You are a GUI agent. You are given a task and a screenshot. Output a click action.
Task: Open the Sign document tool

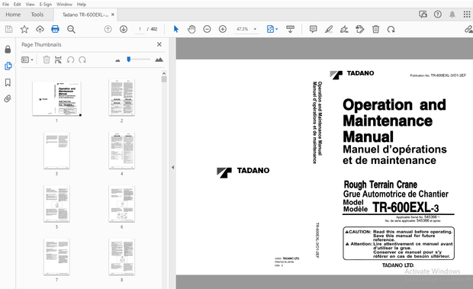click(344, 29)
